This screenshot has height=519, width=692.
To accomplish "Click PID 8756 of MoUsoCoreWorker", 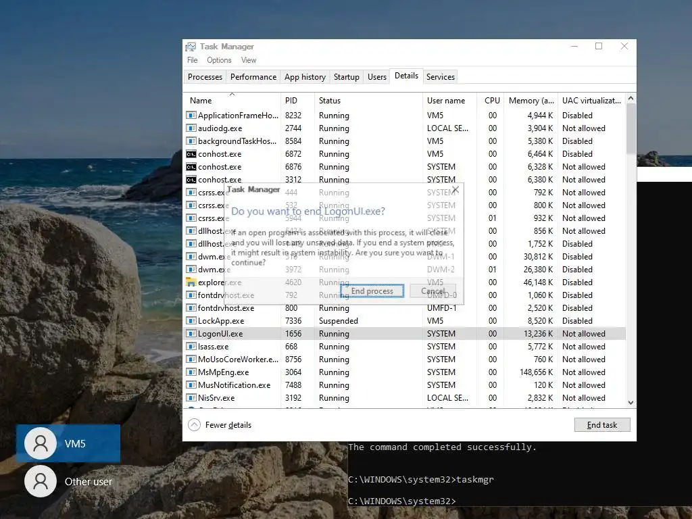I will coord(293,360).
